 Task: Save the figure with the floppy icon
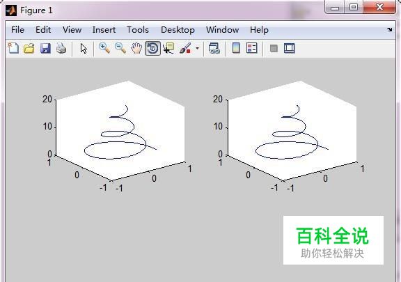point(45,48)
